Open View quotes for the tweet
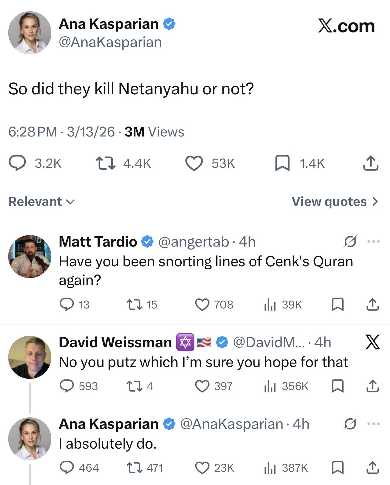The height and width of the screenshot is (485, 390). [335, 202]
